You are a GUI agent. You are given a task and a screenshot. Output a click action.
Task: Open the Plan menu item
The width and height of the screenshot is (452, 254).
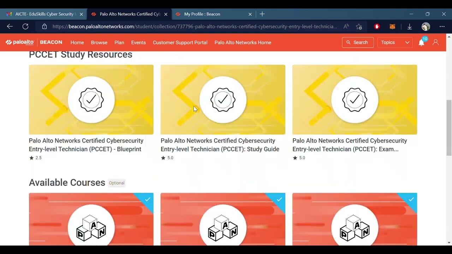[119, 42]
